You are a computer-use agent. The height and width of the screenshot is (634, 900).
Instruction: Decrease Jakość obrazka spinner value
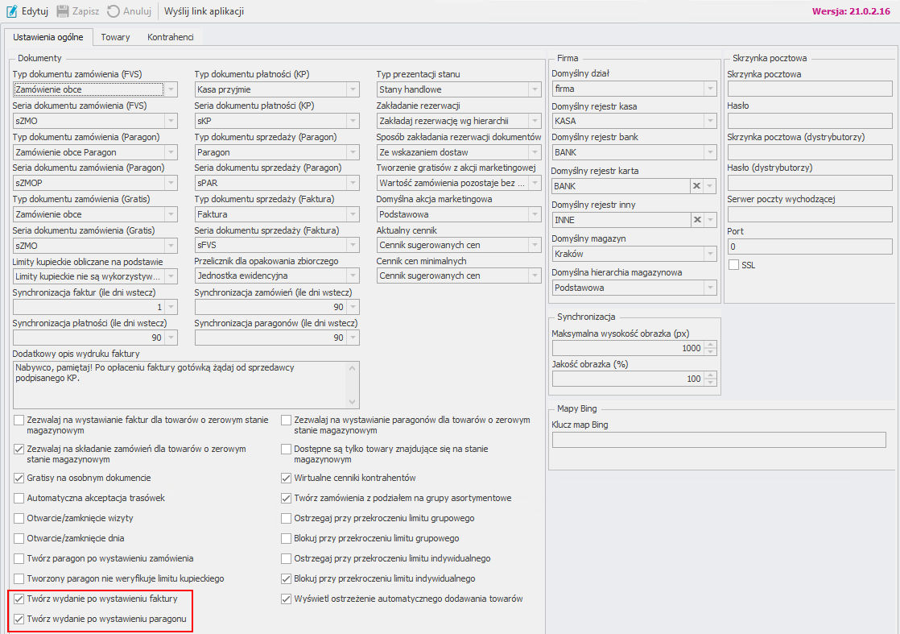click(710, 382)
